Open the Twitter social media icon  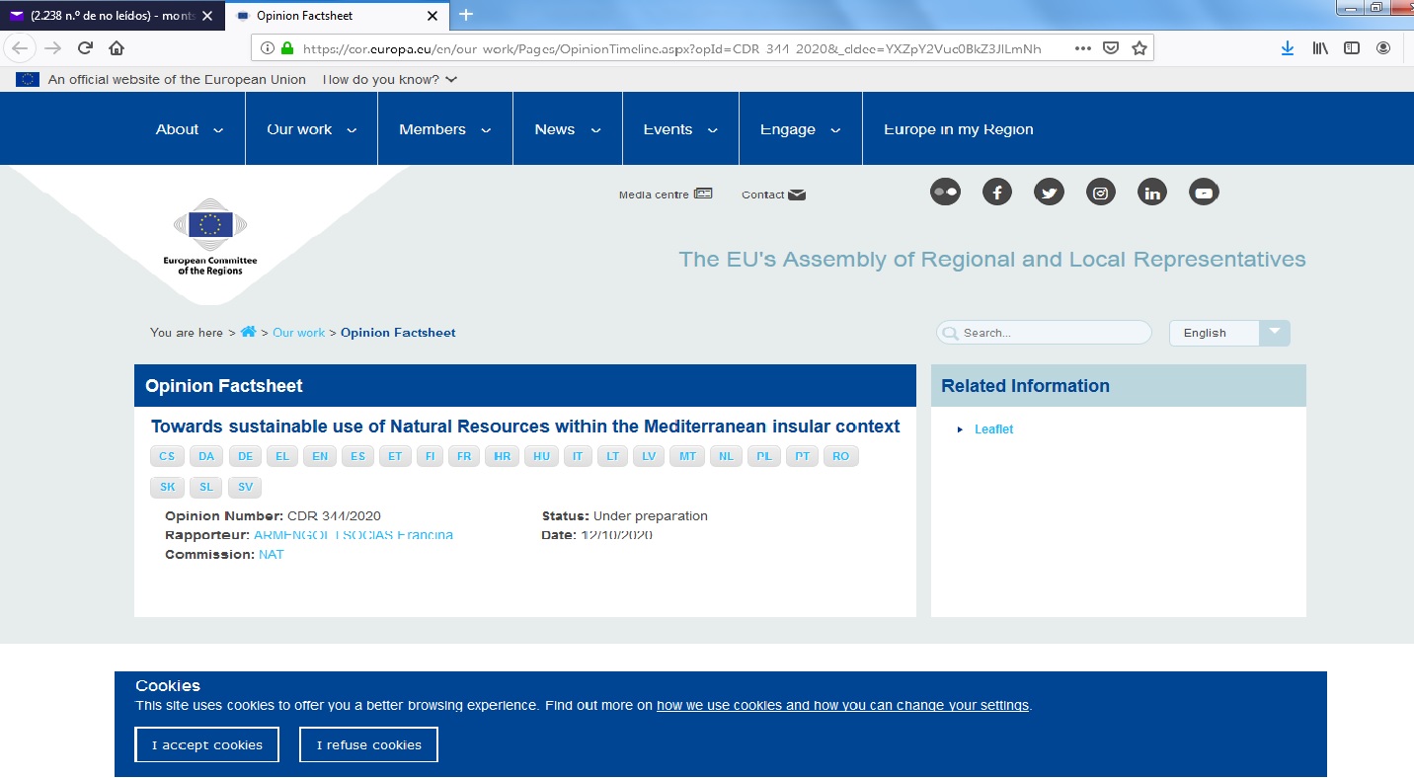click(1049, 193)
